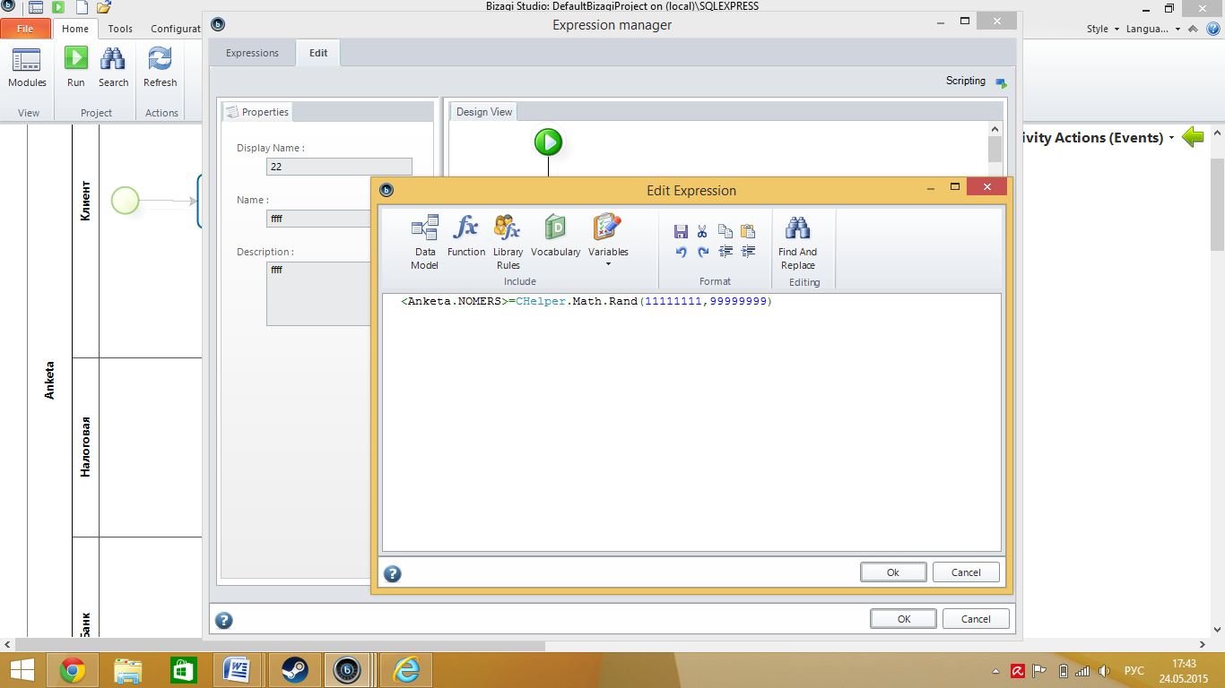The width and height of the screenshot is (1225, 688).
Task: Cancel the Edit Expression dialog
Action: (966, 572)
